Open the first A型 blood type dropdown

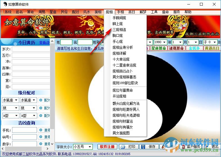[x=10, y=116]
